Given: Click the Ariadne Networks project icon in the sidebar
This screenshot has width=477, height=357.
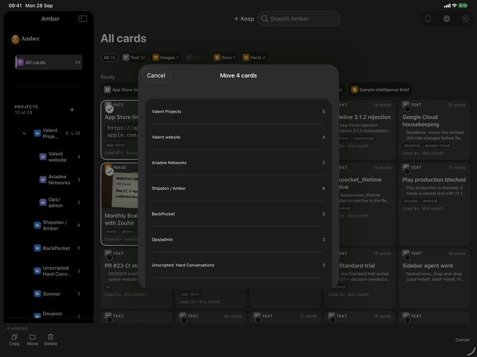Looking at the screenshot, I should click(x=43, y=179).
